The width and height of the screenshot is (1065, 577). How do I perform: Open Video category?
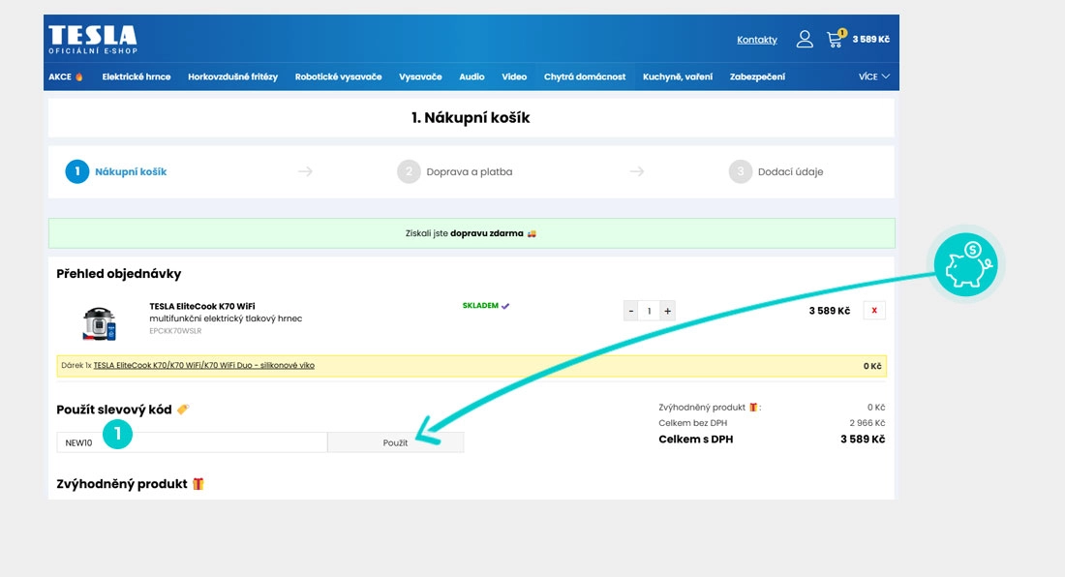514,76
